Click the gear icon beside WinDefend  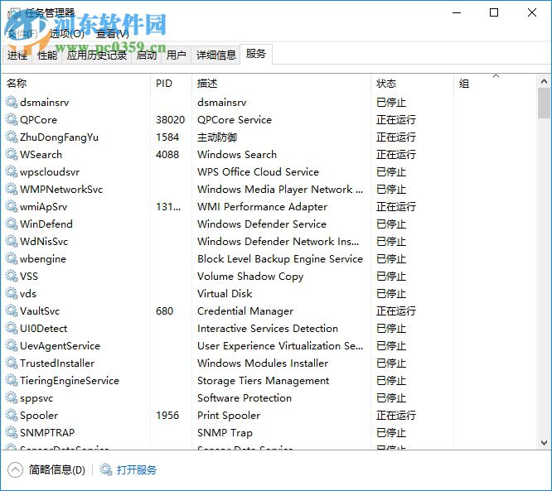12,224
